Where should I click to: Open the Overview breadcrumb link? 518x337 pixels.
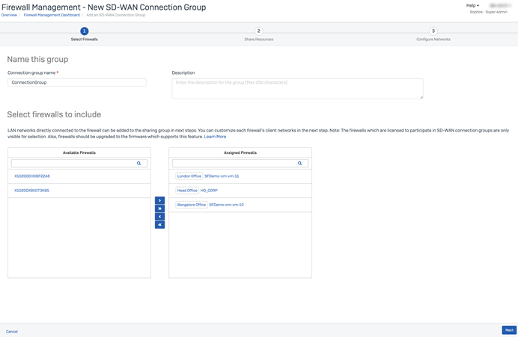pos(9,15)
